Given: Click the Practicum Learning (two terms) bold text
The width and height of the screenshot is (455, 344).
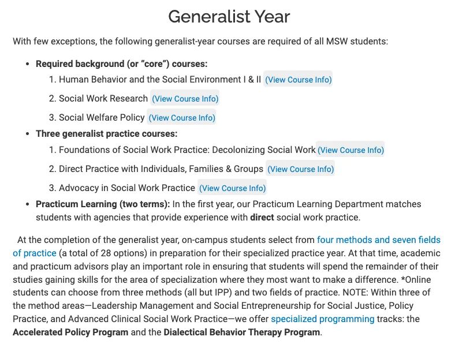Looking at the screenshot, I should (103, 204).
